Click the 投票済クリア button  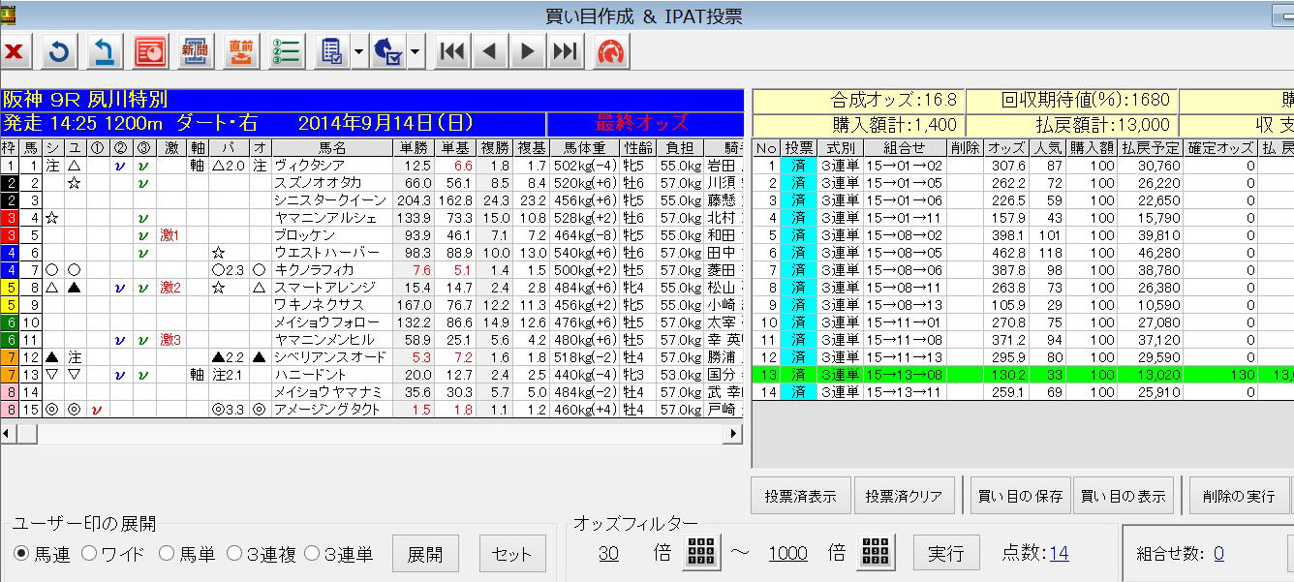point(905,496)
